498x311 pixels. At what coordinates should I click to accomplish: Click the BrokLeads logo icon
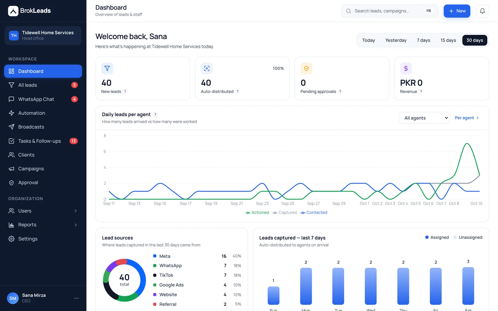[13, 11]
